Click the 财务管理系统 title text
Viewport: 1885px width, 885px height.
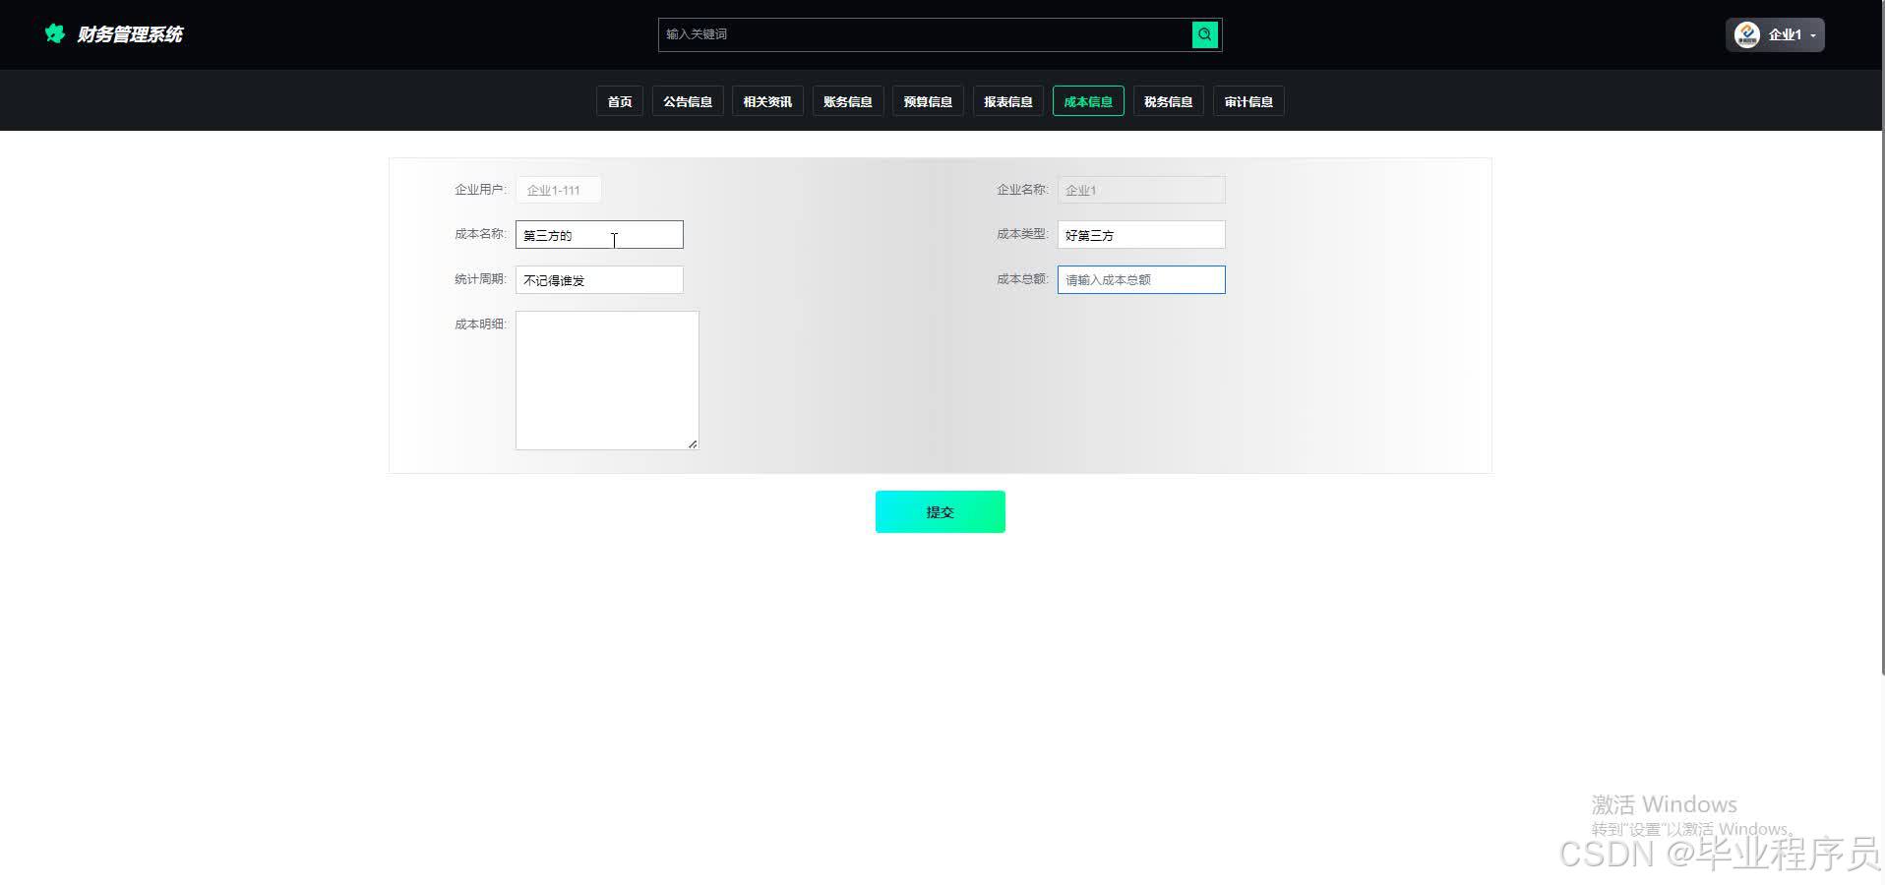pyautogui.click(x=130, y=34)
